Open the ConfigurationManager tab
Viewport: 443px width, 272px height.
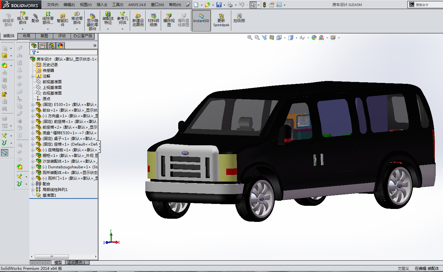click(x=52, y=46)
